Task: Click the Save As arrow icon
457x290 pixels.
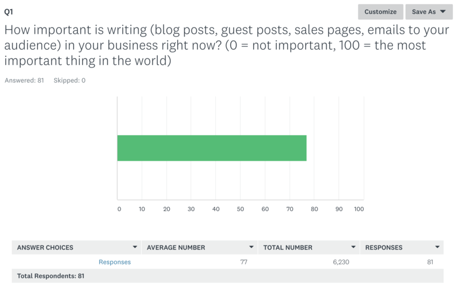Action: pyautogui.click(x=443, y=11)
